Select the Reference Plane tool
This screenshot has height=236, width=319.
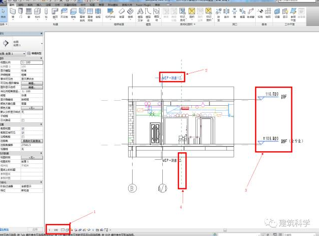293,15
